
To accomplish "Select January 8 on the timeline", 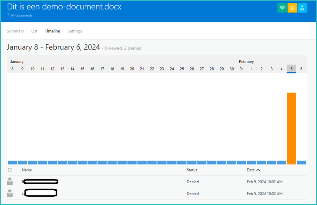I will pyautogui.click(x=13, y=69).
